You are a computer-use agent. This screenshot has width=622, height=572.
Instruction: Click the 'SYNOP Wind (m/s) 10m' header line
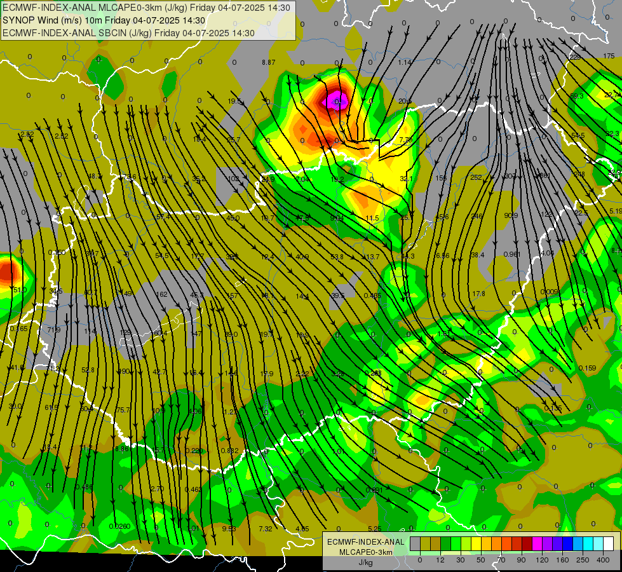click(104, 20)
